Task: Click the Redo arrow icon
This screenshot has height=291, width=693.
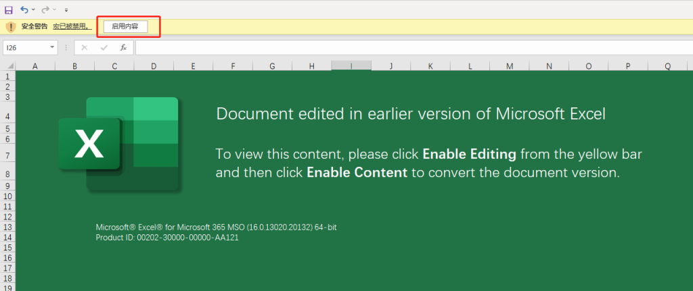Action: [x=45, y=9]
